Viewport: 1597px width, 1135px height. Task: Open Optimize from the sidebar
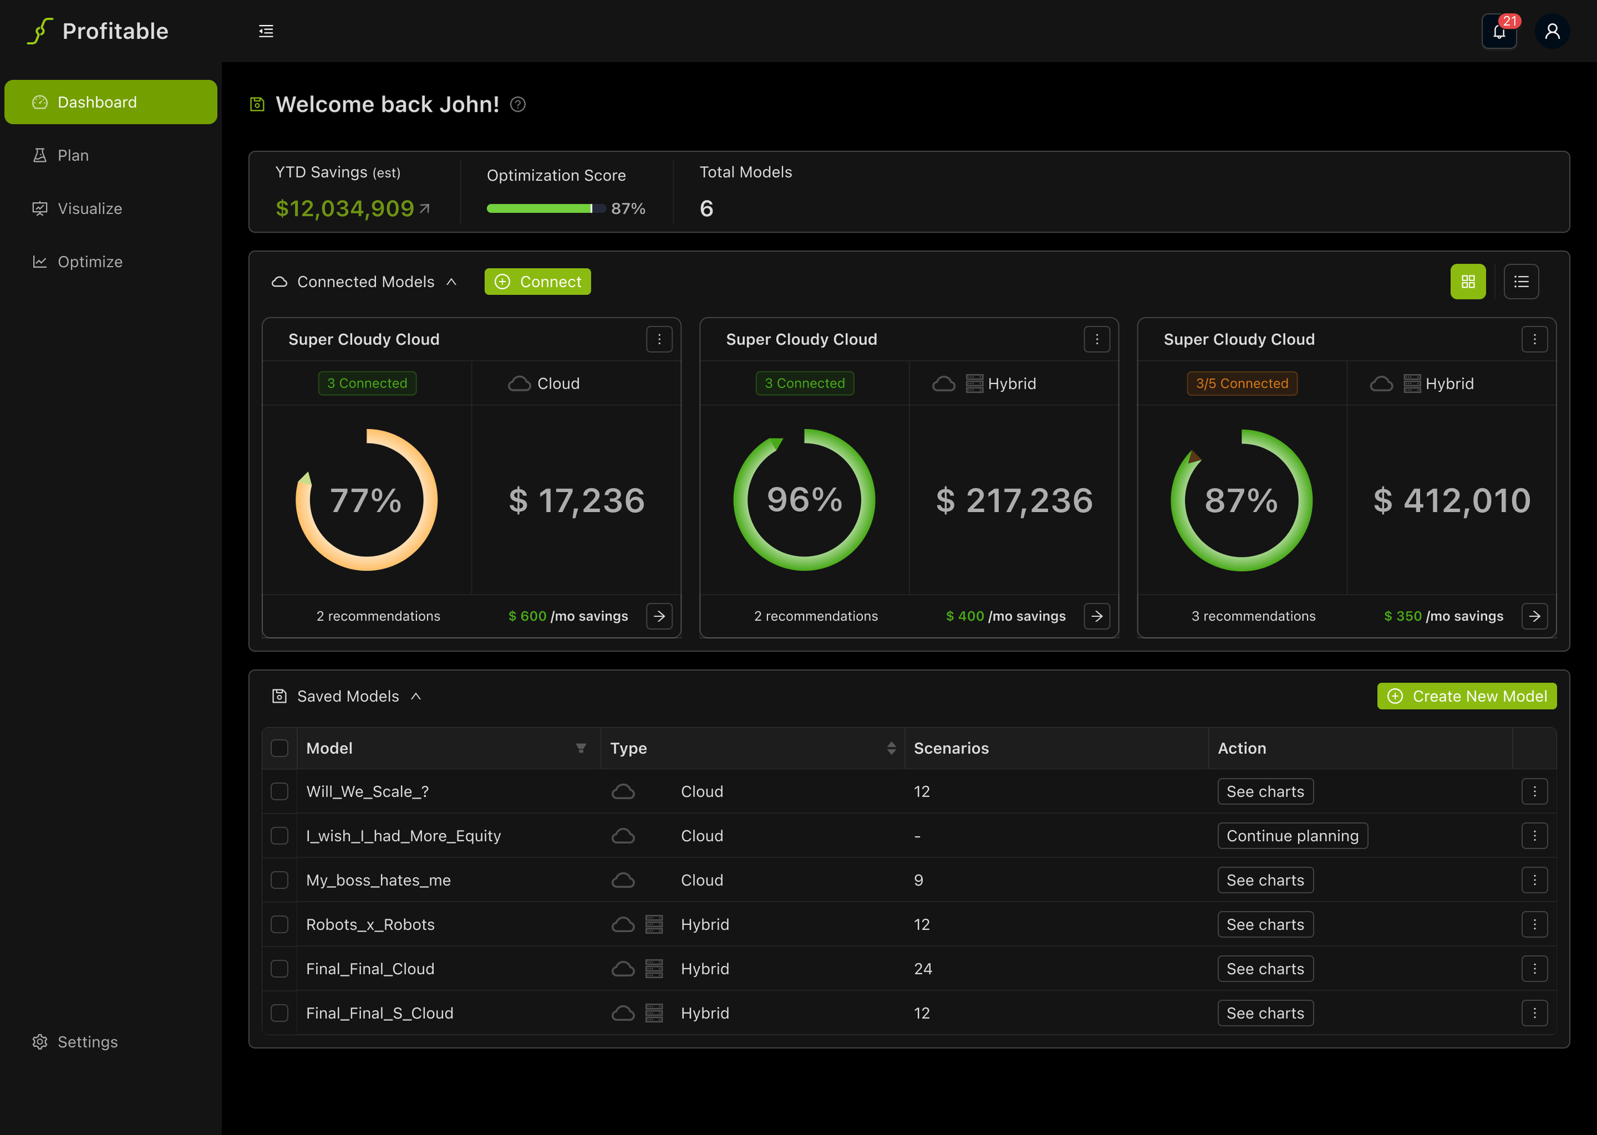coord(89,261)
